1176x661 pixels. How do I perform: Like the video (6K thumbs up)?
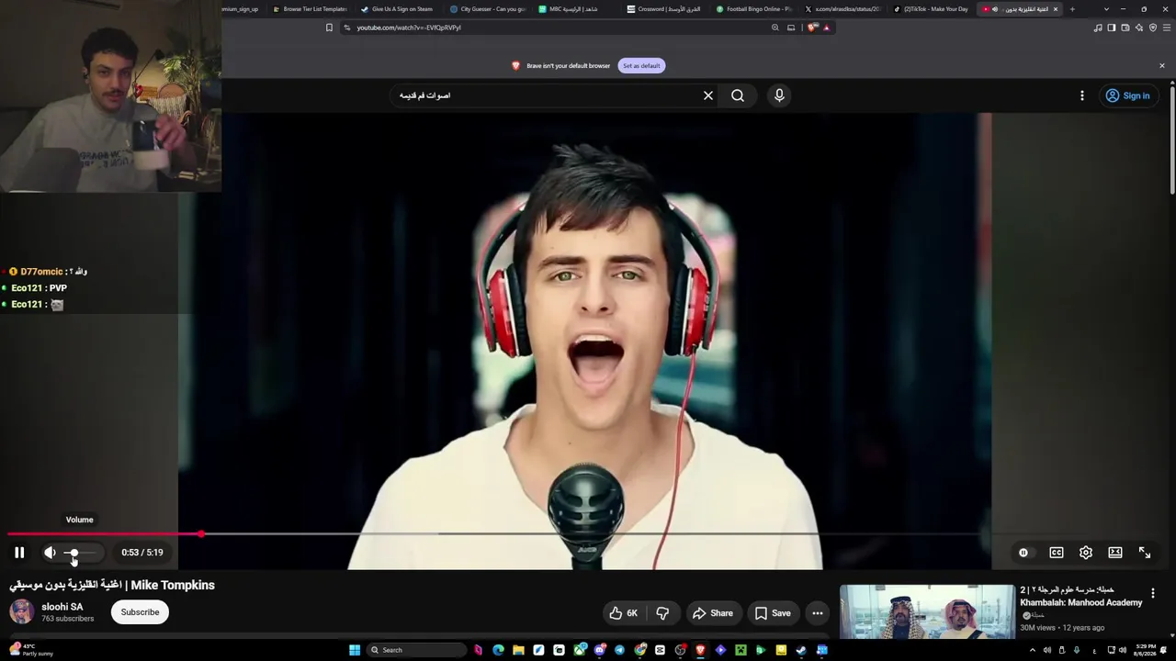coord(623,613)
